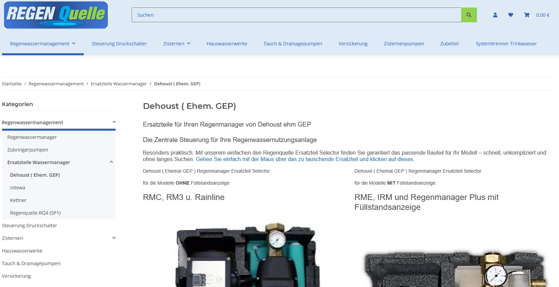Click the green search magnifier button

469,15
